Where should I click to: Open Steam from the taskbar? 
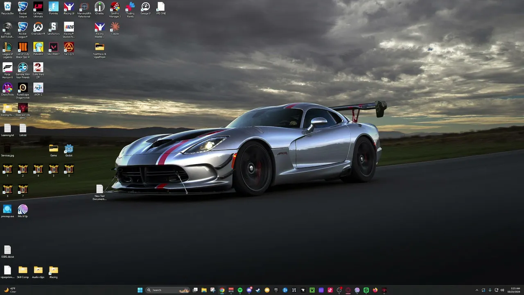pos(258,290)
